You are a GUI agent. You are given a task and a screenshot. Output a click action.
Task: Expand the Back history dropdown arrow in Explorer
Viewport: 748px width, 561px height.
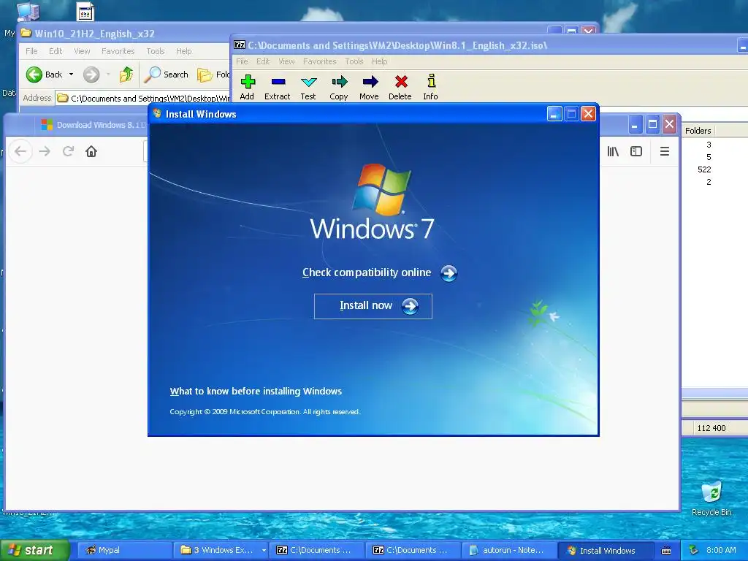pyautogui.click(x=71, y=75)
